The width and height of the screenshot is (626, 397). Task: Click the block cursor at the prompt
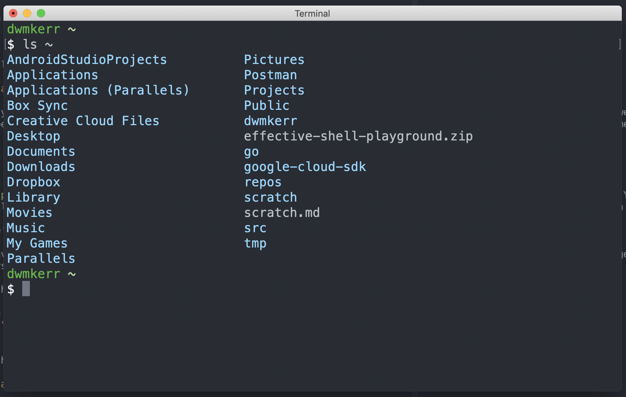click(26, 289)
